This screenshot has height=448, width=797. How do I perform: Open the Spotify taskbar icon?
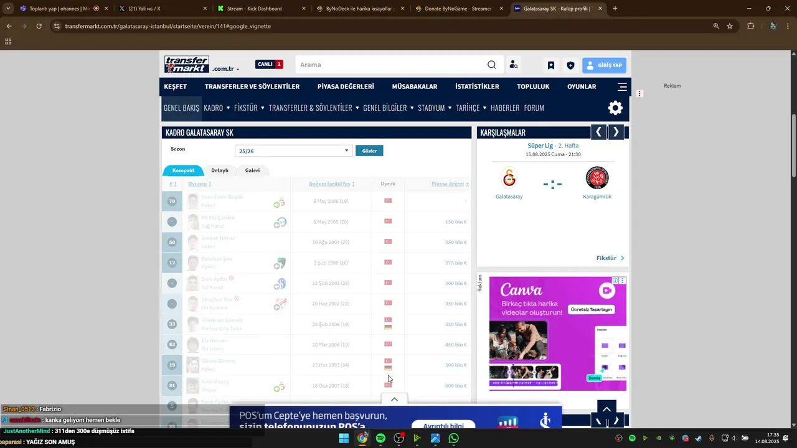click(380, 438)
